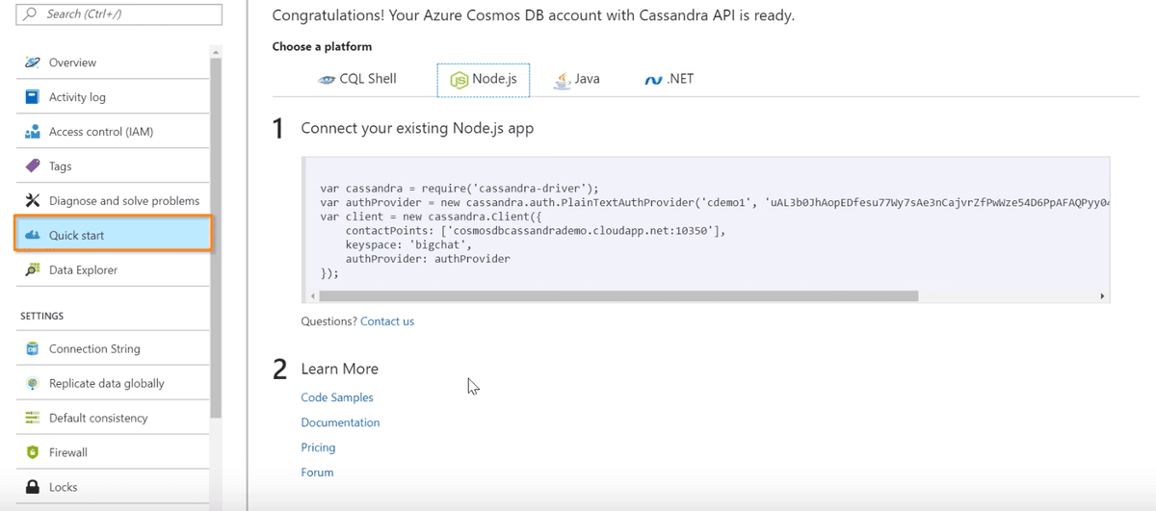Screen dimensions: 1156x511
Task: Click the Locks padlock icon
Action: pos(33,487)
